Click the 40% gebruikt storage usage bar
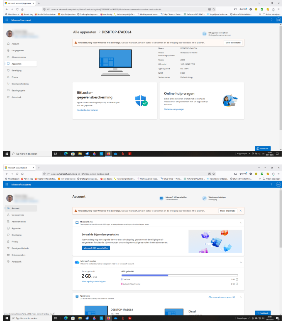 (180, 275)
